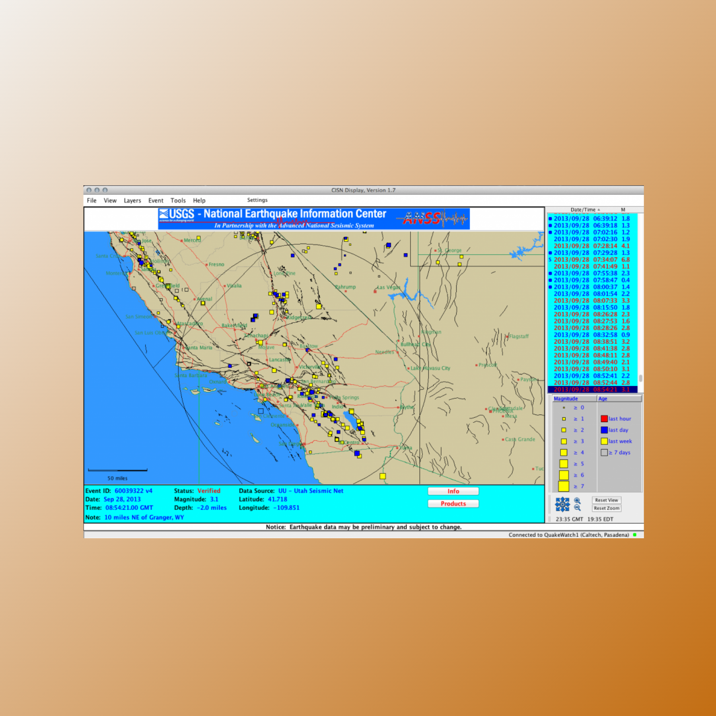Click the magnitude ≥ 3 legend square
The height and width of the screenshot is (716, 716).
(564, 441)
